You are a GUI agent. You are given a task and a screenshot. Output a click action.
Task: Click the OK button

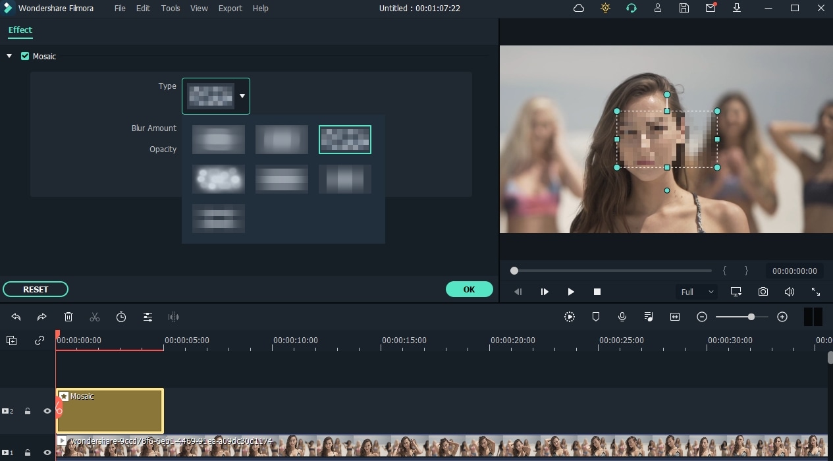coord(470,289)
